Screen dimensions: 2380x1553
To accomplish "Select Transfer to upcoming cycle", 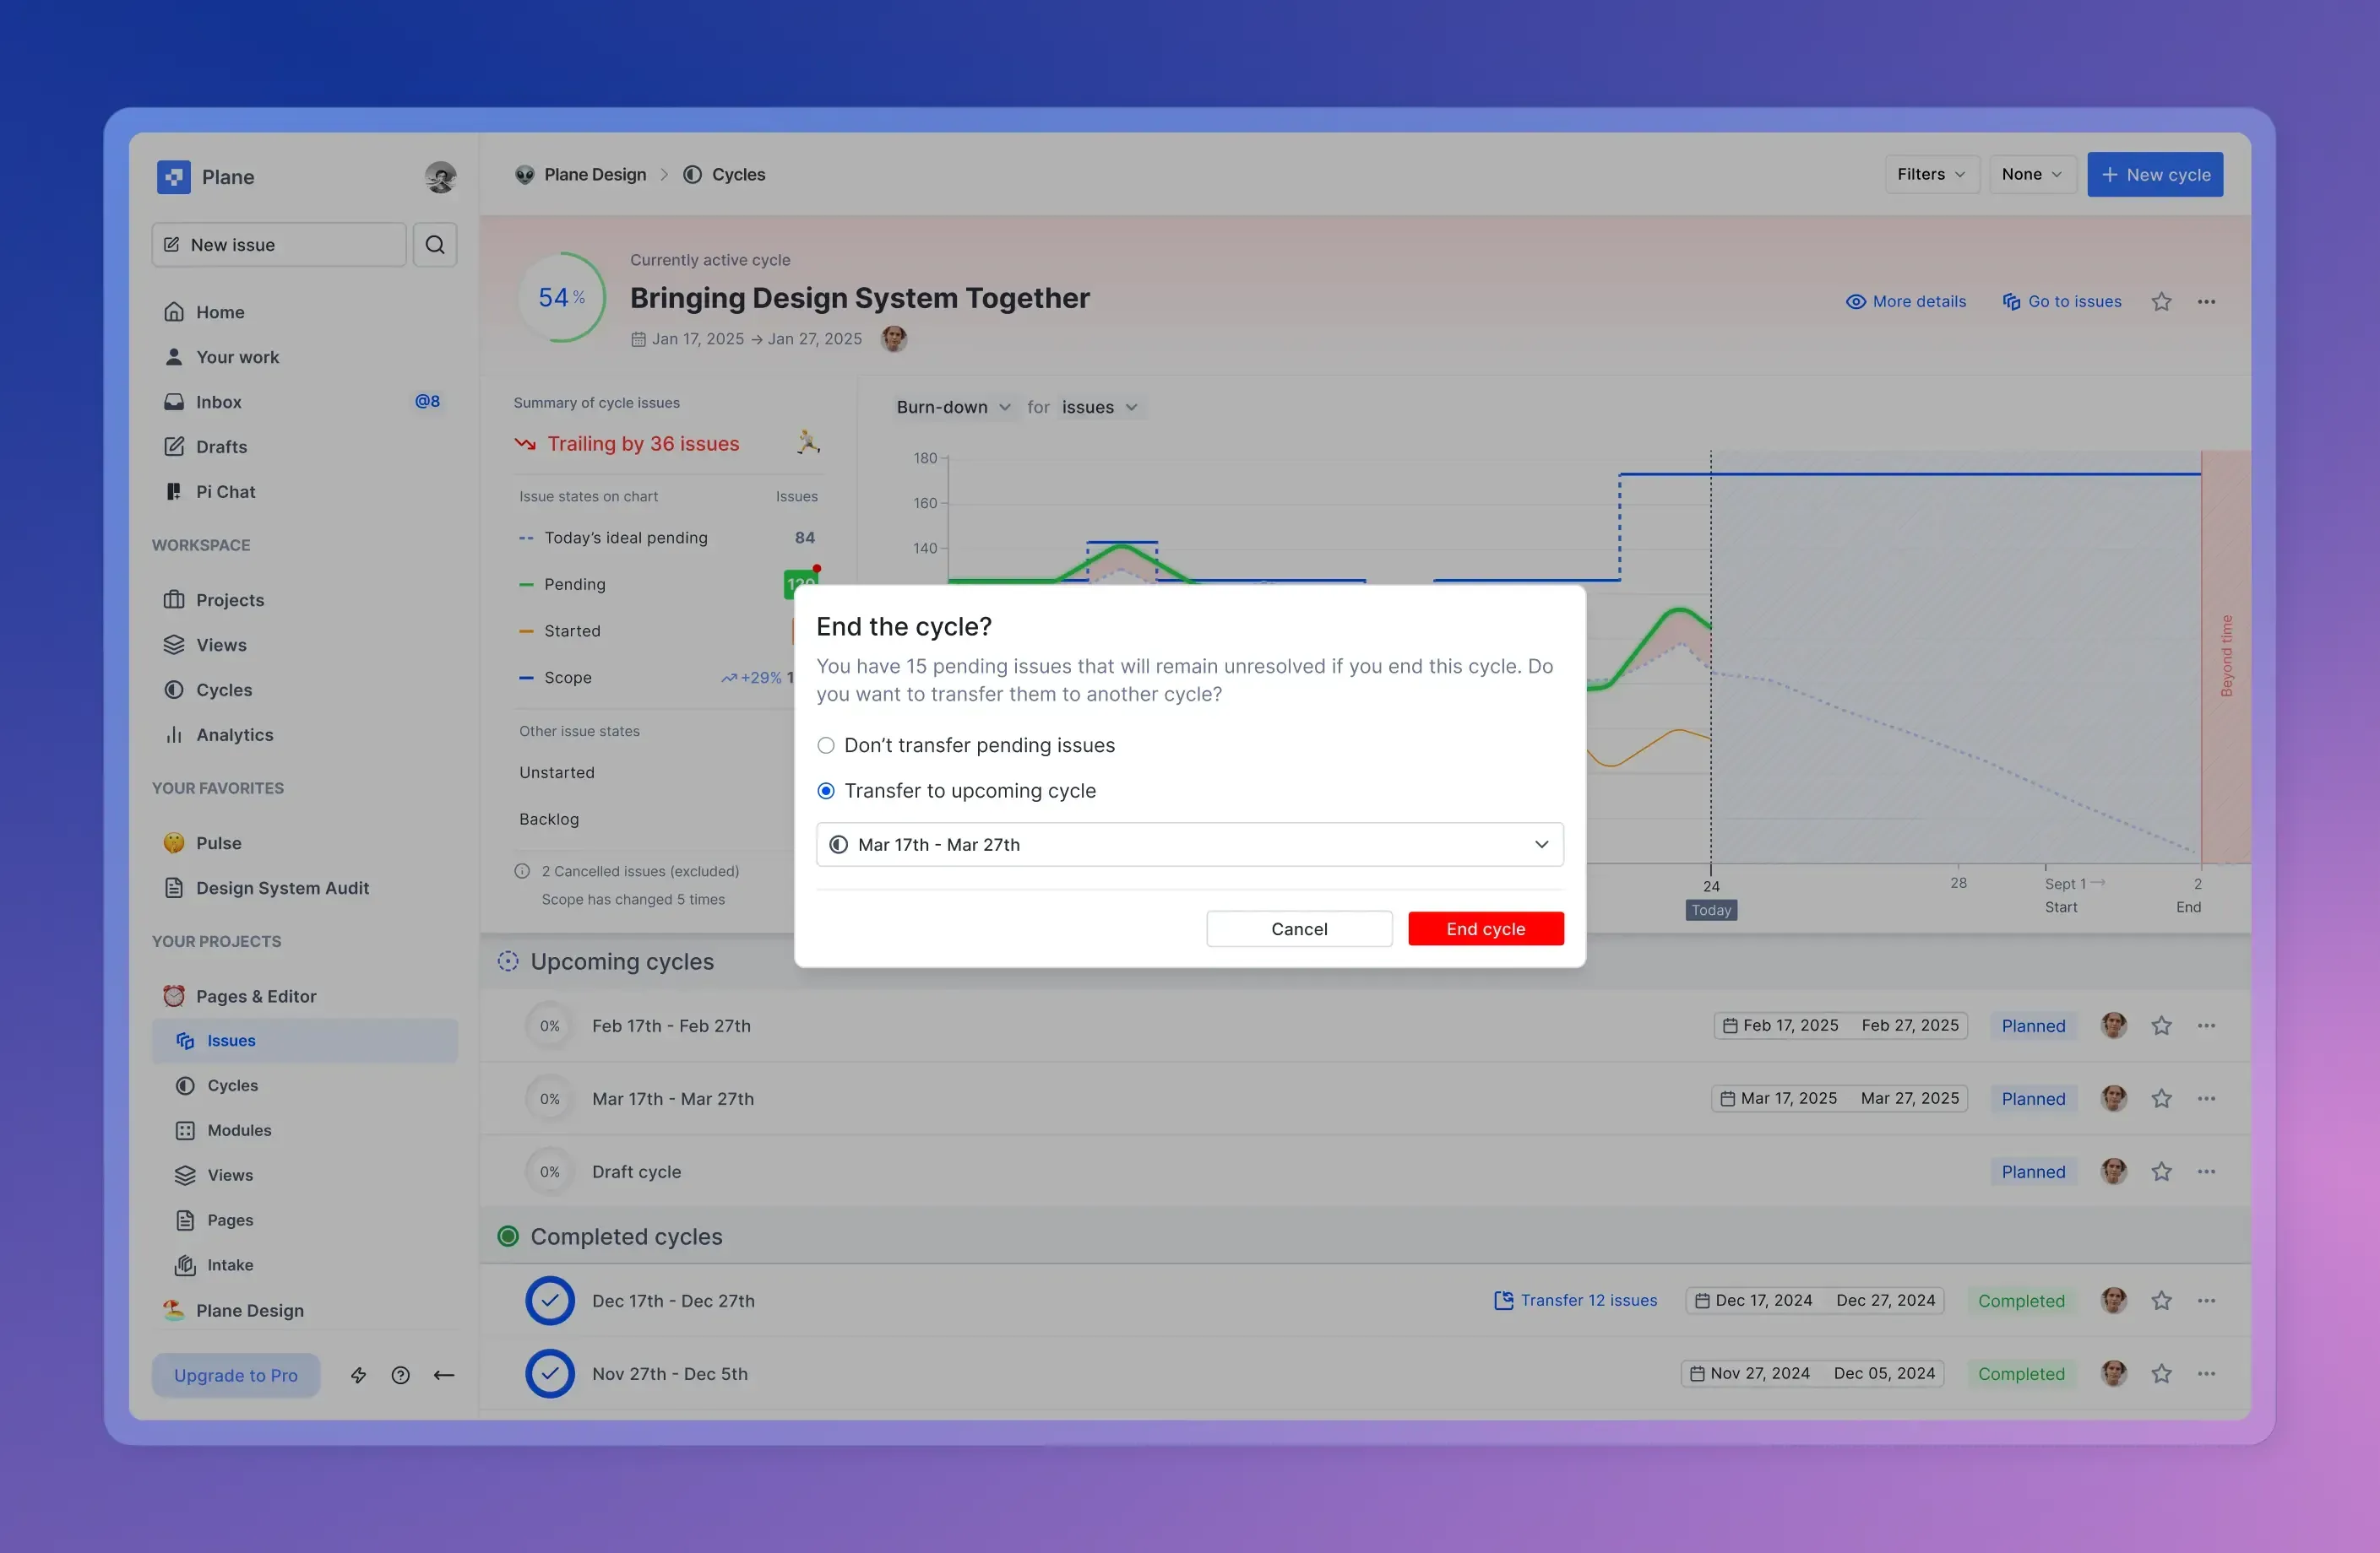I will tap(826, 791).
